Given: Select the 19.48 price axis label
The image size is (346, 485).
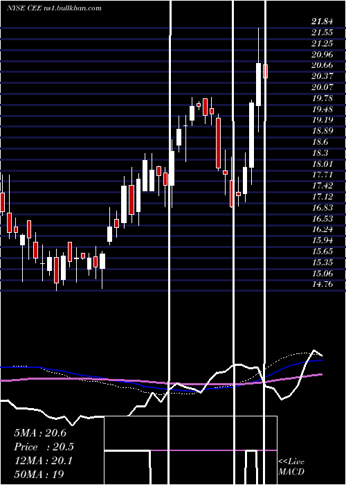Looking at the screenshot, I should pyautogui.click(x=322, y=109).
